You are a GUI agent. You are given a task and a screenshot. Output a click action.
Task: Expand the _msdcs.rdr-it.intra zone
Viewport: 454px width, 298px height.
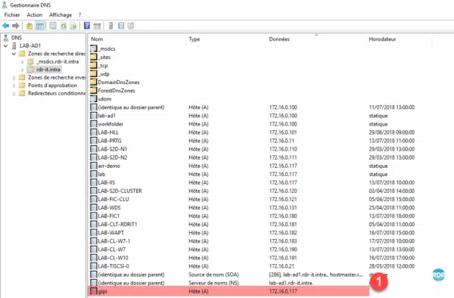[x=22, y=62]
